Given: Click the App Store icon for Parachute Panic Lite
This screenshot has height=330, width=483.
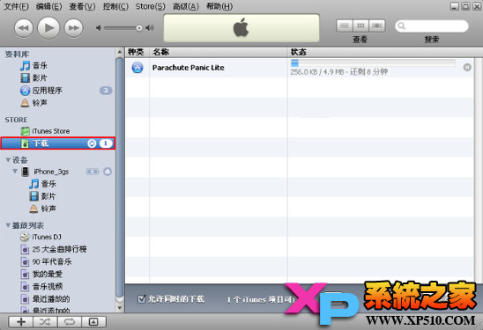Looking at the screenshot, I should (x=137, y=68).
